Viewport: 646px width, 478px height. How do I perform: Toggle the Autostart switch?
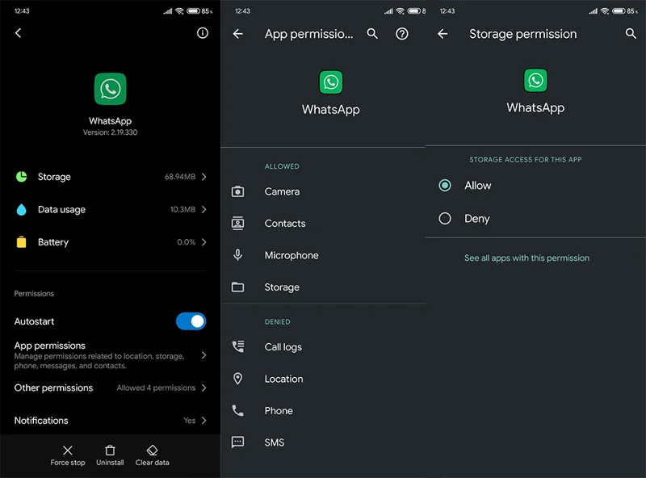point(191,321)
